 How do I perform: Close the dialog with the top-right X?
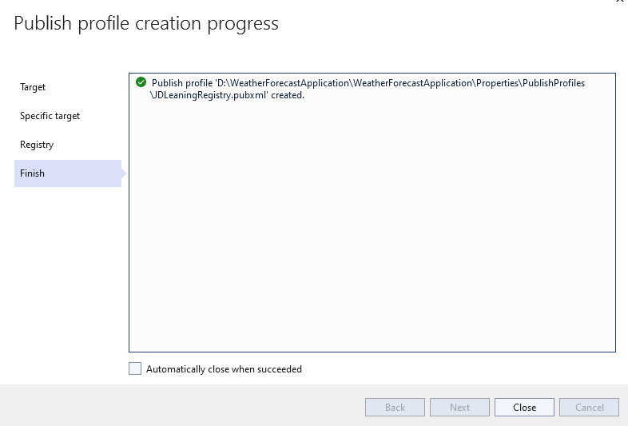point(620,2)
